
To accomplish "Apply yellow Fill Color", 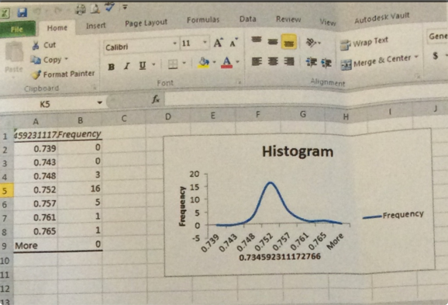I will pyautogui.click(x=203, y=63).
